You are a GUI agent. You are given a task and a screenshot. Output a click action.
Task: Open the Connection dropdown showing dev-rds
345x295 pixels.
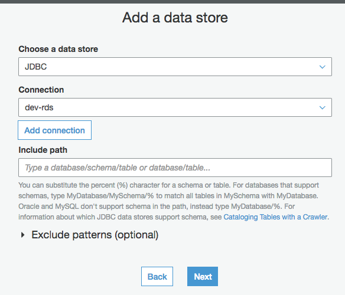pos(175,107)
